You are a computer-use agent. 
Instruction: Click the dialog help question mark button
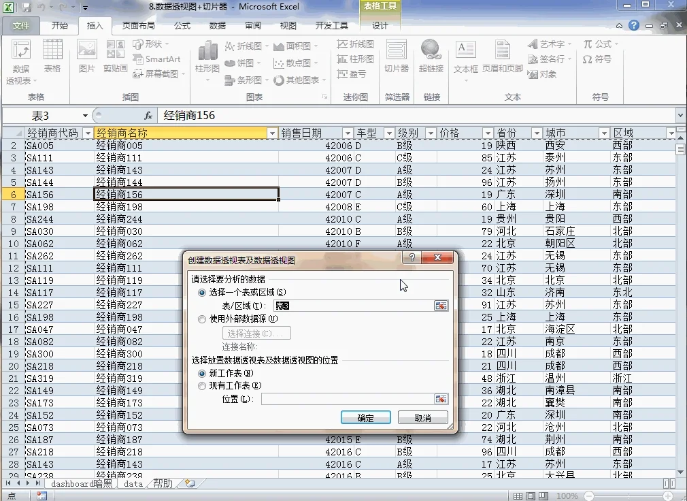tap(412, 257)
